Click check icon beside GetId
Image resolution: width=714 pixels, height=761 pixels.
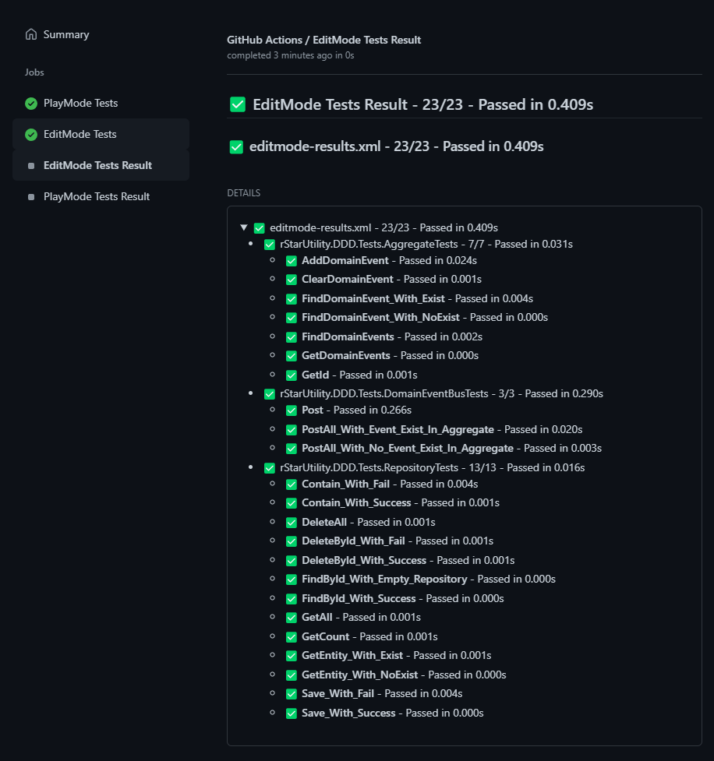pos(292,375)
